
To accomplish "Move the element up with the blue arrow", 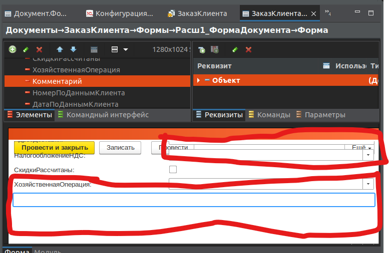I will click(60, 49).
